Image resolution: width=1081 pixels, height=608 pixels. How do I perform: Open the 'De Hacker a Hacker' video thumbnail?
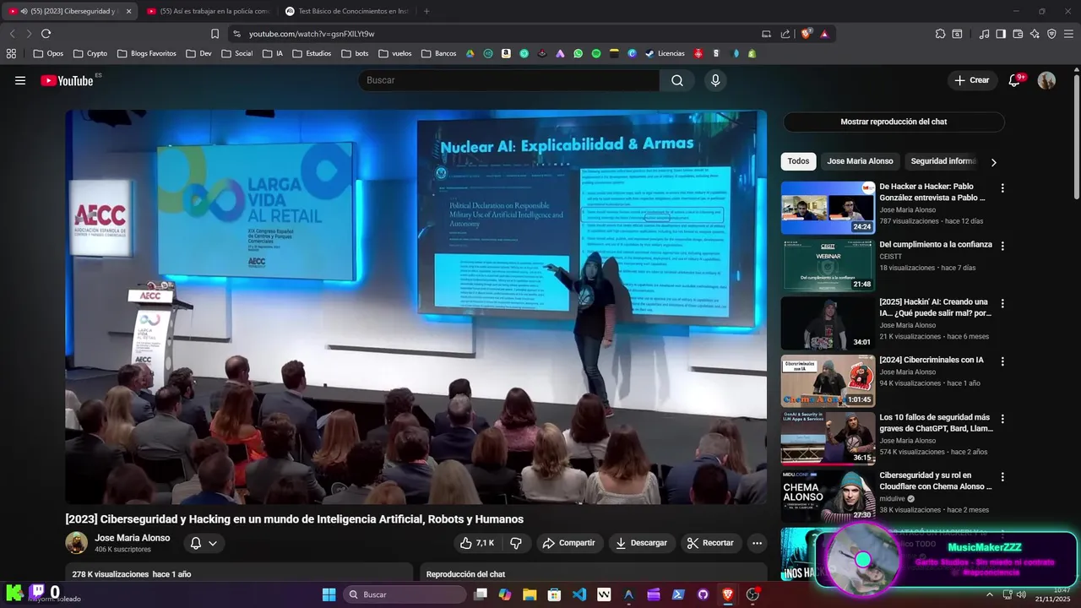[x=828, y=208]
